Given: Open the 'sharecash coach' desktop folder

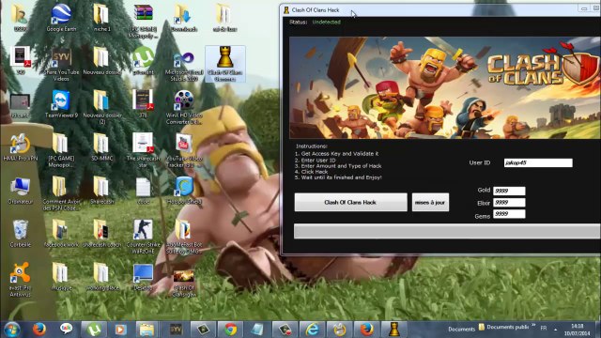Looking at the screenshot, I should tap(102, 233).
